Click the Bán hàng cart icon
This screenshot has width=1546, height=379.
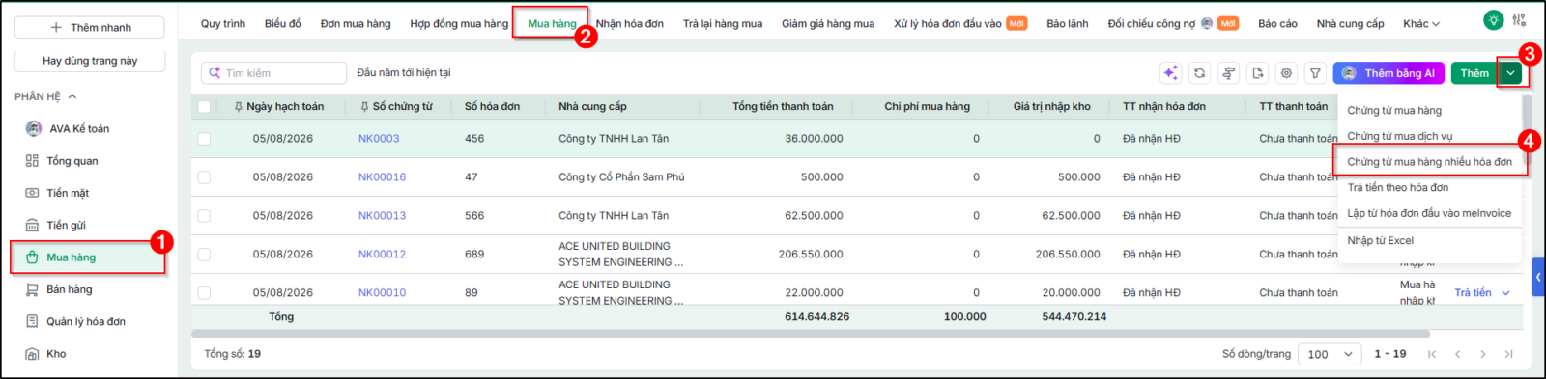click(x=33, y=289)
